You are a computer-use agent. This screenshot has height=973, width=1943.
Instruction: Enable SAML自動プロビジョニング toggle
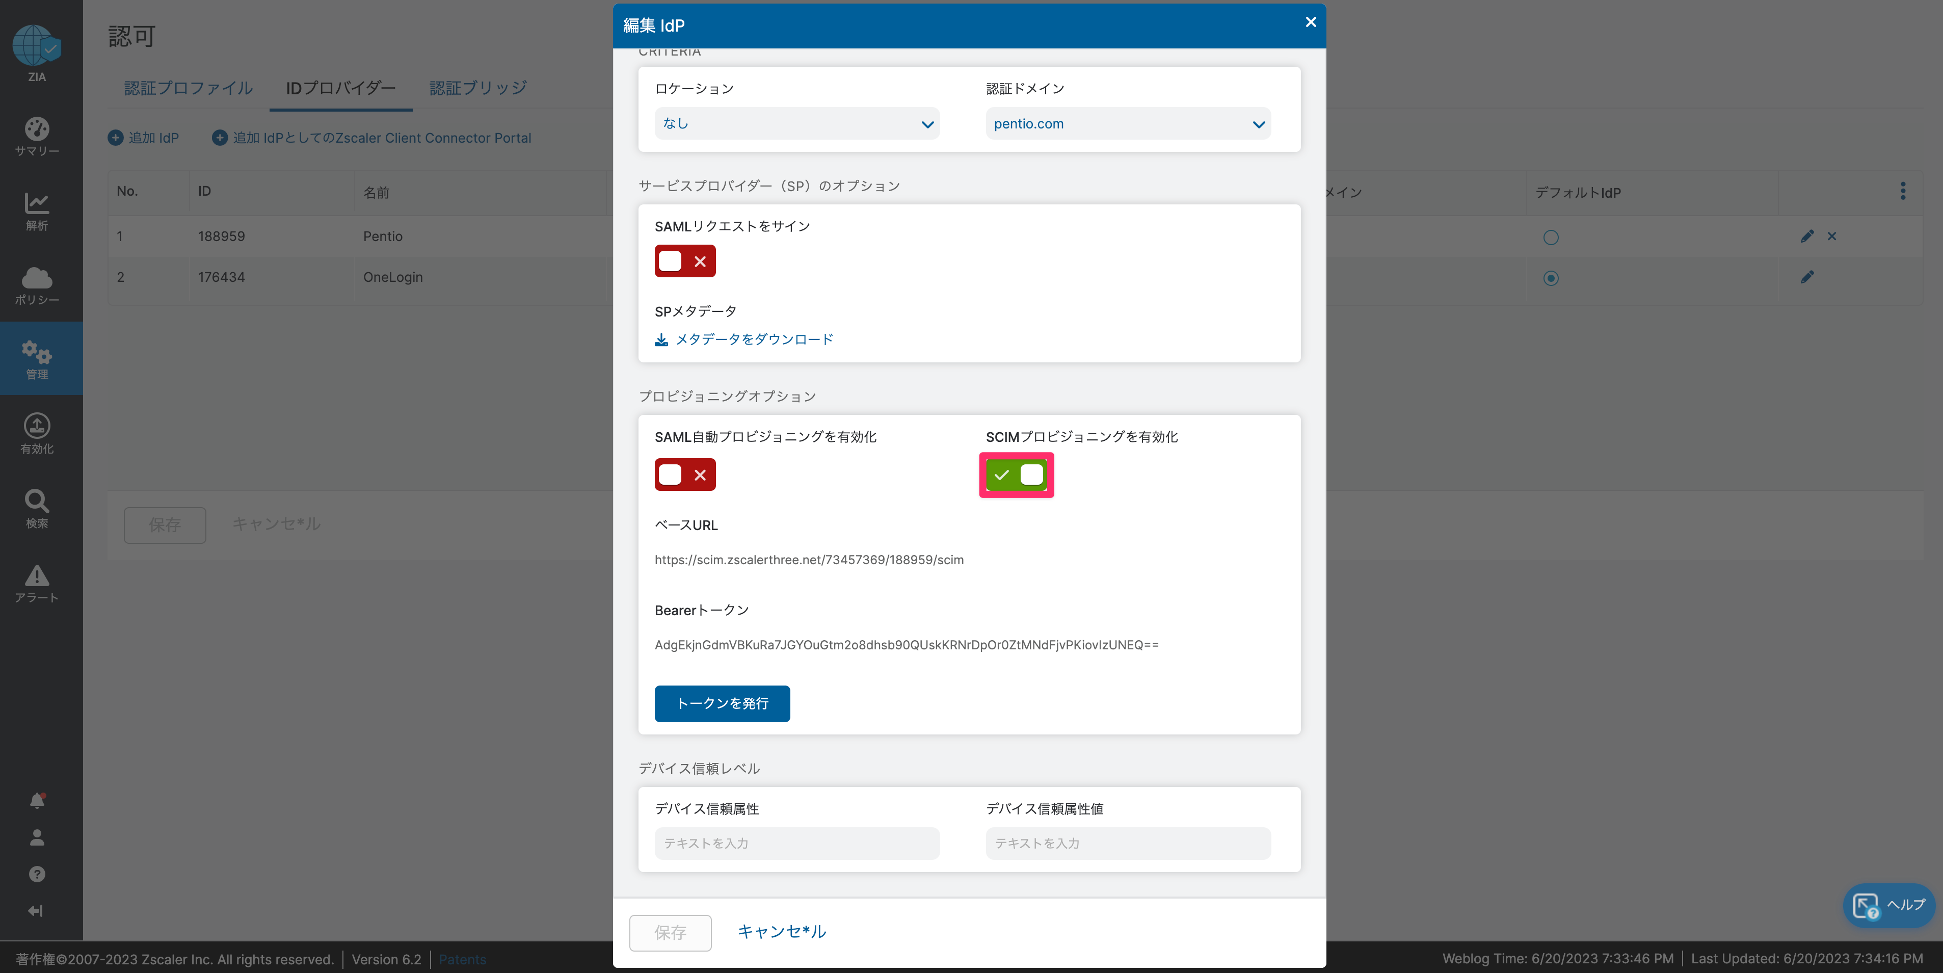pyautogui.click(x=685, y=475)
